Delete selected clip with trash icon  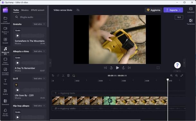pos(68,76)
